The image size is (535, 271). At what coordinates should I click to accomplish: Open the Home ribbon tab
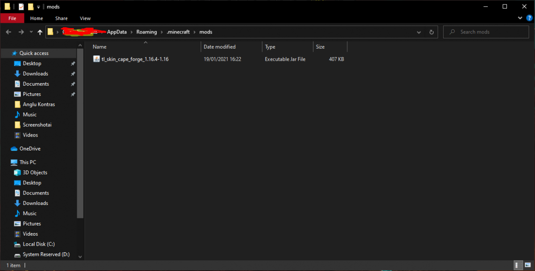coord(37,18)
